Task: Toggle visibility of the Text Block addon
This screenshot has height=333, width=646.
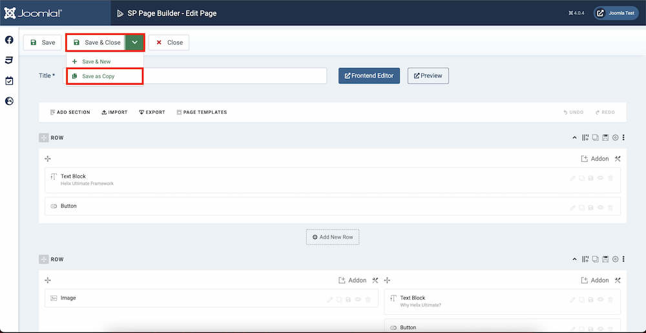Action: pos(600,179)
